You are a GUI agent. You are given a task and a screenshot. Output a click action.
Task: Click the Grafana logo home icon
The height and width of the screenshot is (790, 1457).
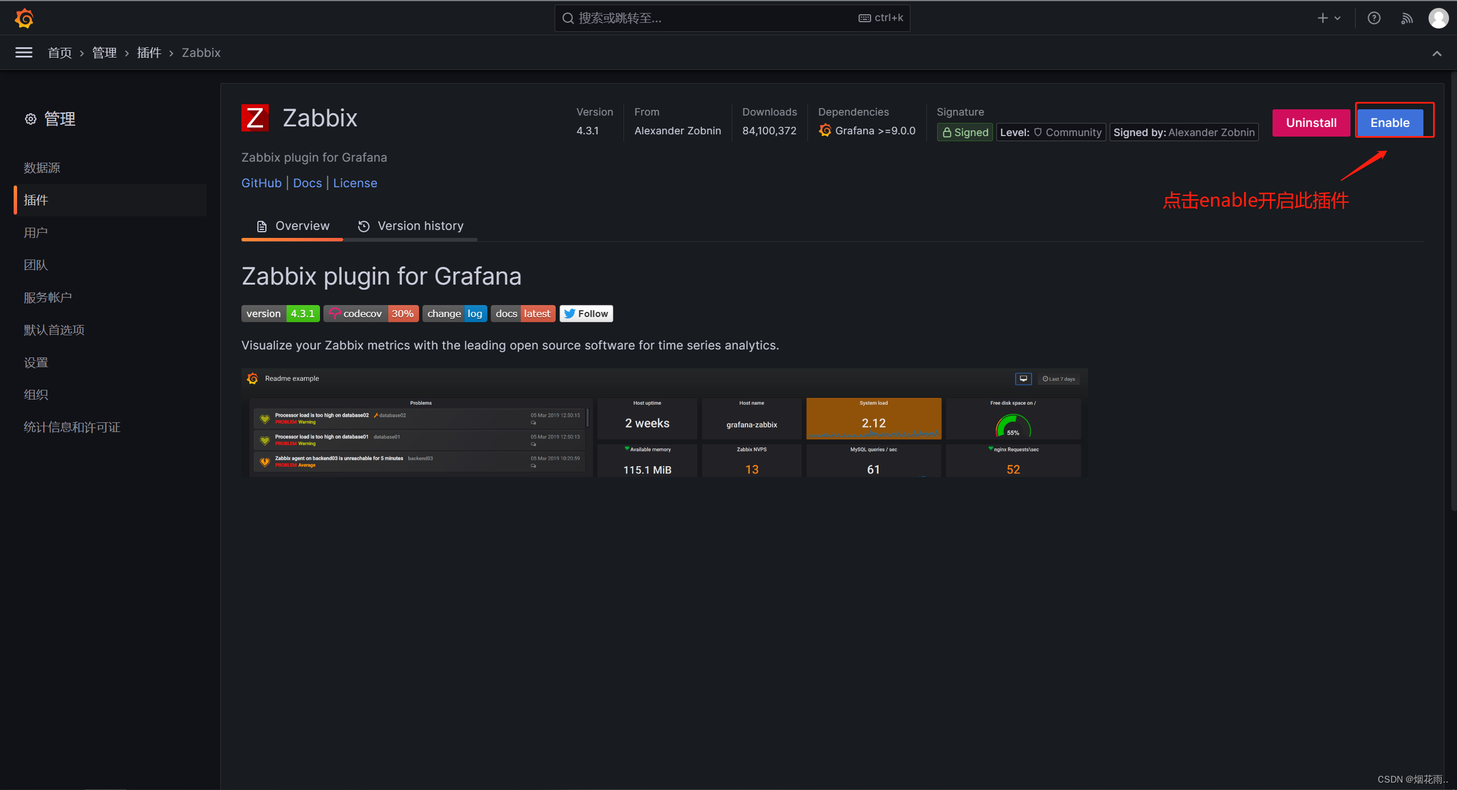click(x=24, y=18)
